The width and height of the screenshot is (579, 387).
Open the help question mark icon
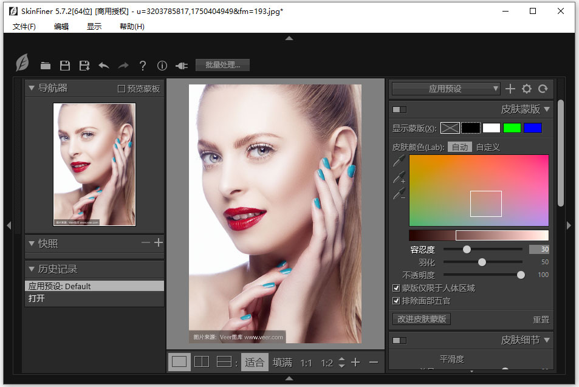pos(143,66)
